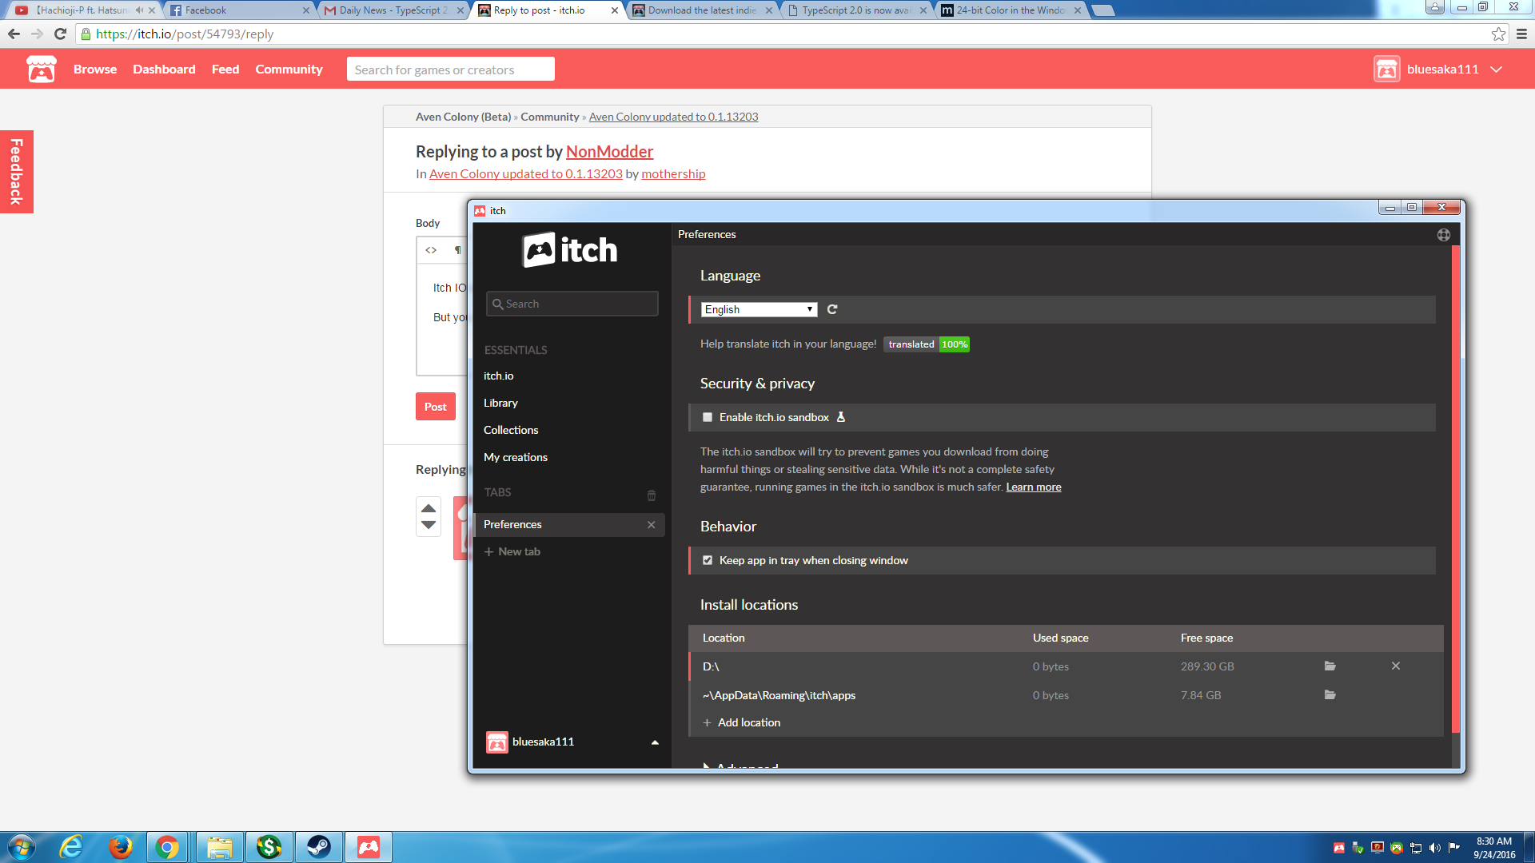The width and height of the screenshot is (1535, 863).
Task: Click Aven Colony (Beta) in breadcrumb
Action: [x=463, y=117]
